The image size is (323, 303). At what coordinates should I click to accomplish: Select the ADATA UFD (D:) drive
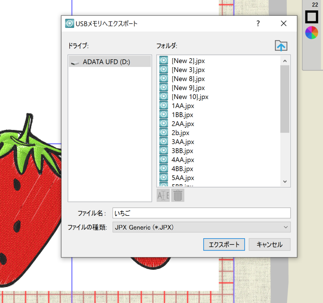106,62
